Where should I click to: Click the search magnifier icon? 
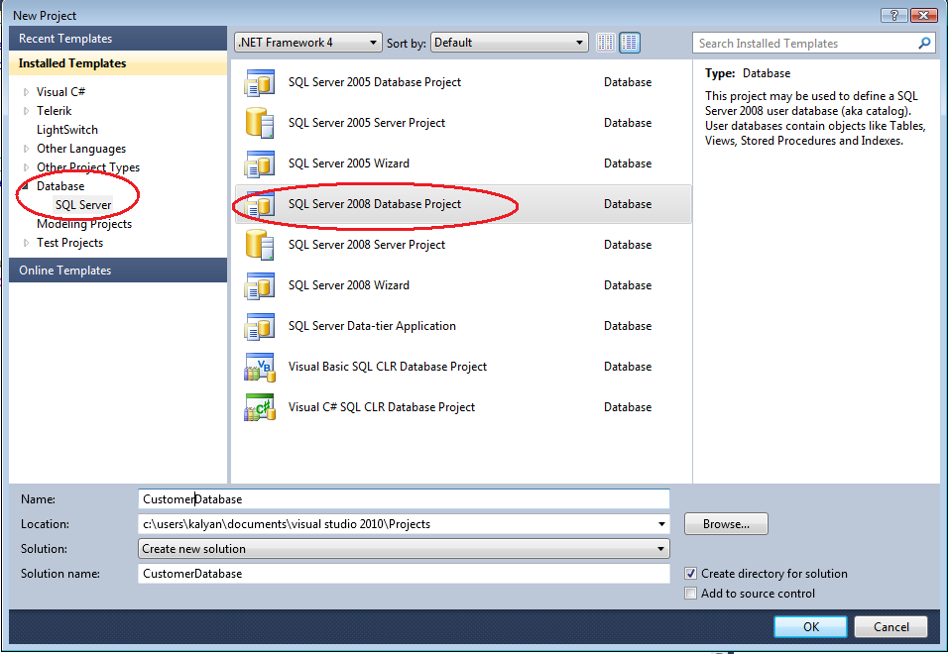(924, 43)
